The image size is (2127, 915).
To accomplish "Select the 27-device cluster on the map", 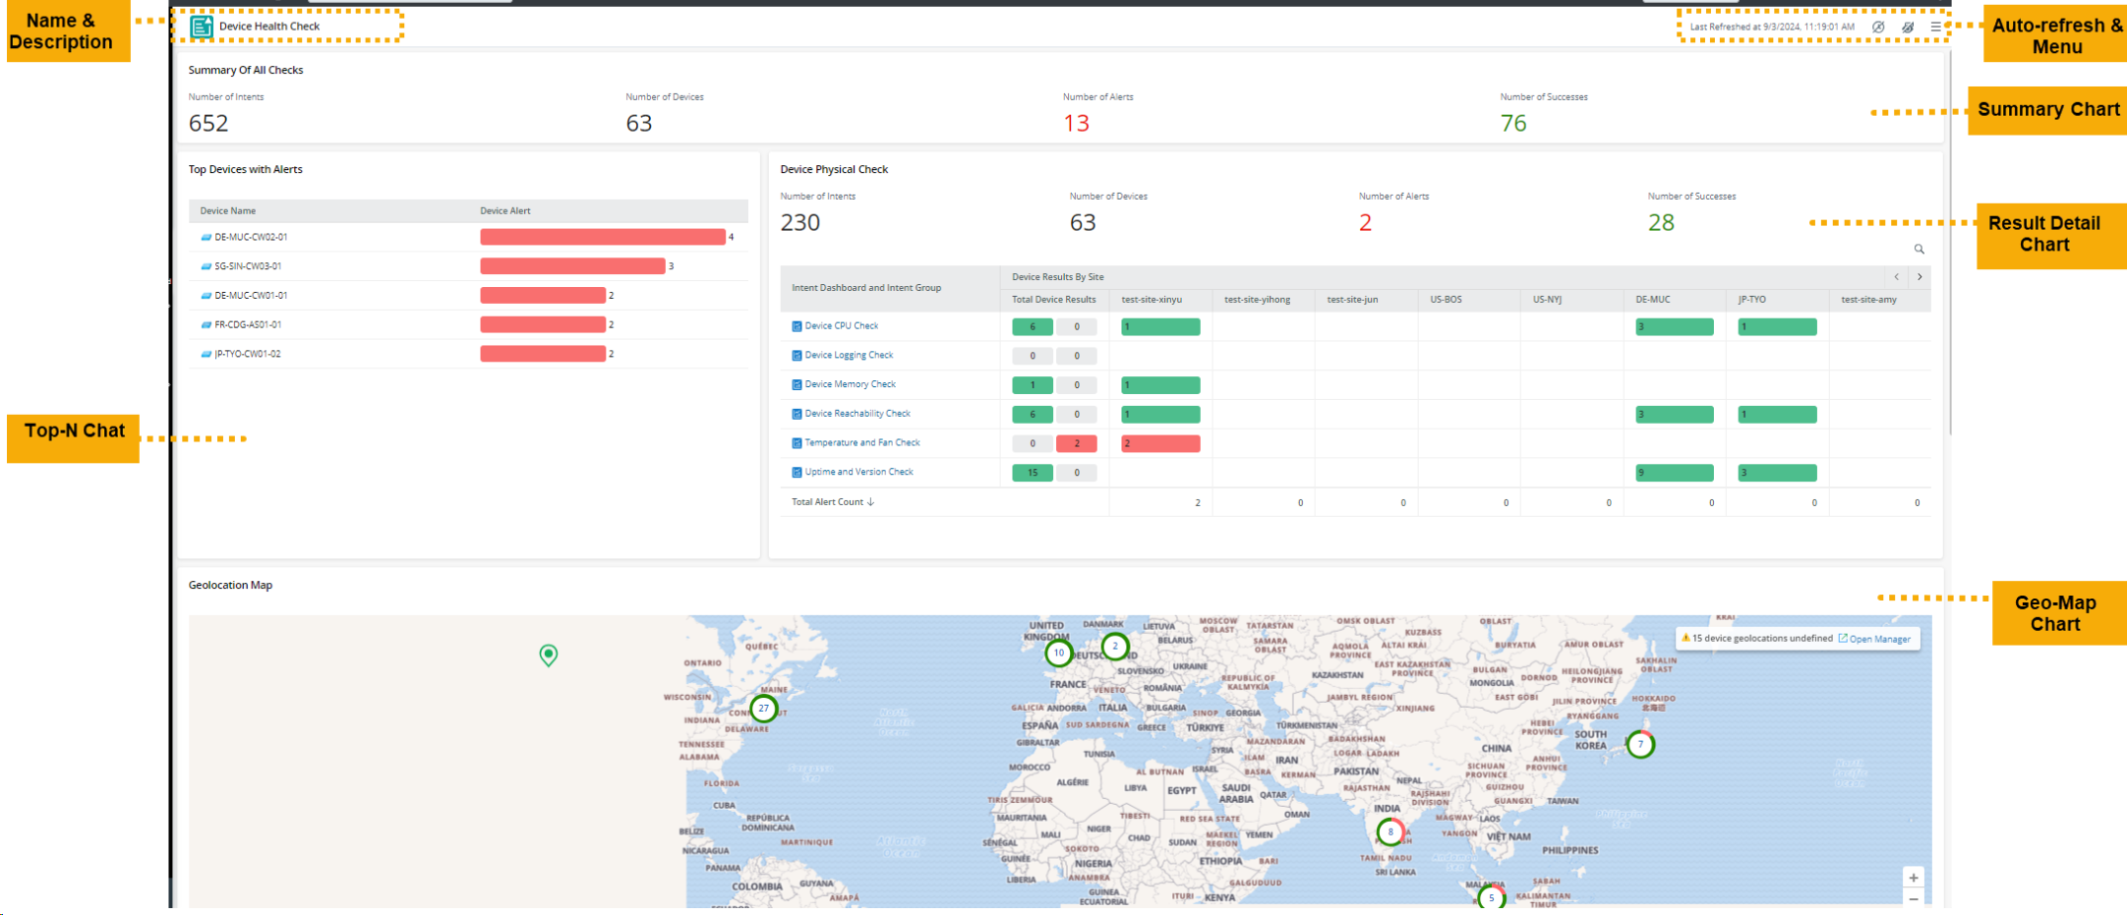I will tap(763, 709).
